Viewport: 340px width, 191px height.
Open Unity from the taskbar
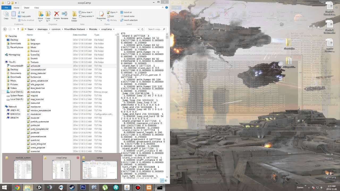39,187
